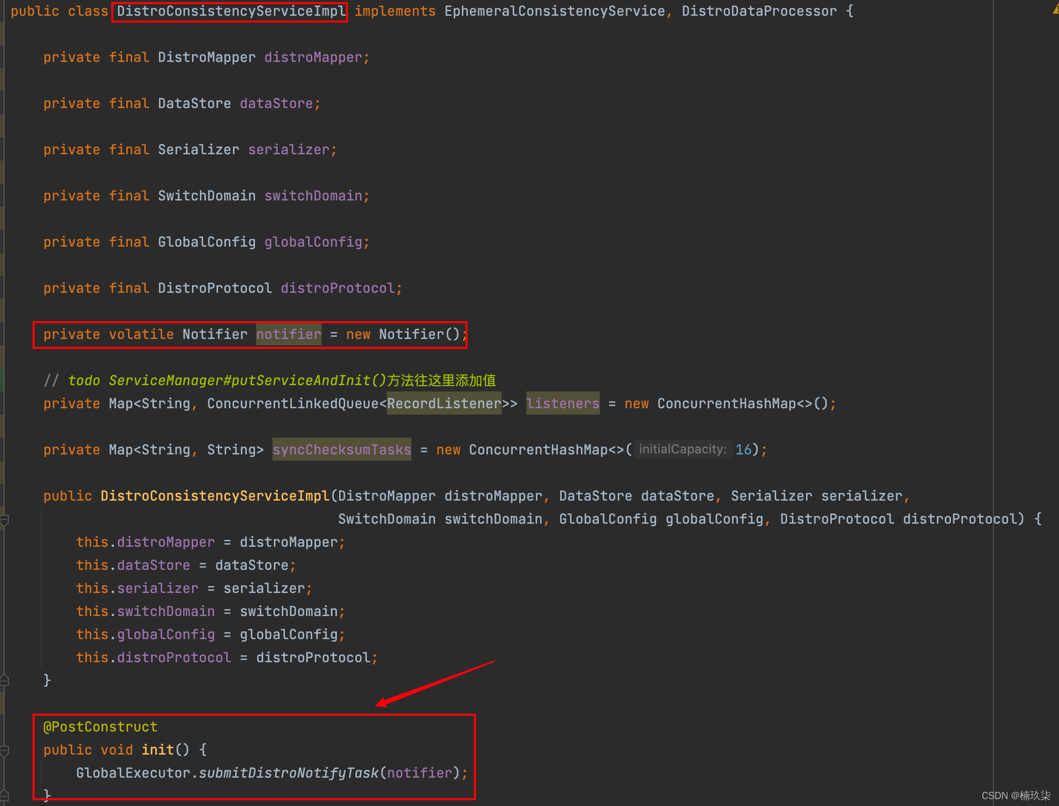
Task: Click the boxed DistroConsistencyServiceImpl class name
Action: pyautogui.click(x=231, y=11)
